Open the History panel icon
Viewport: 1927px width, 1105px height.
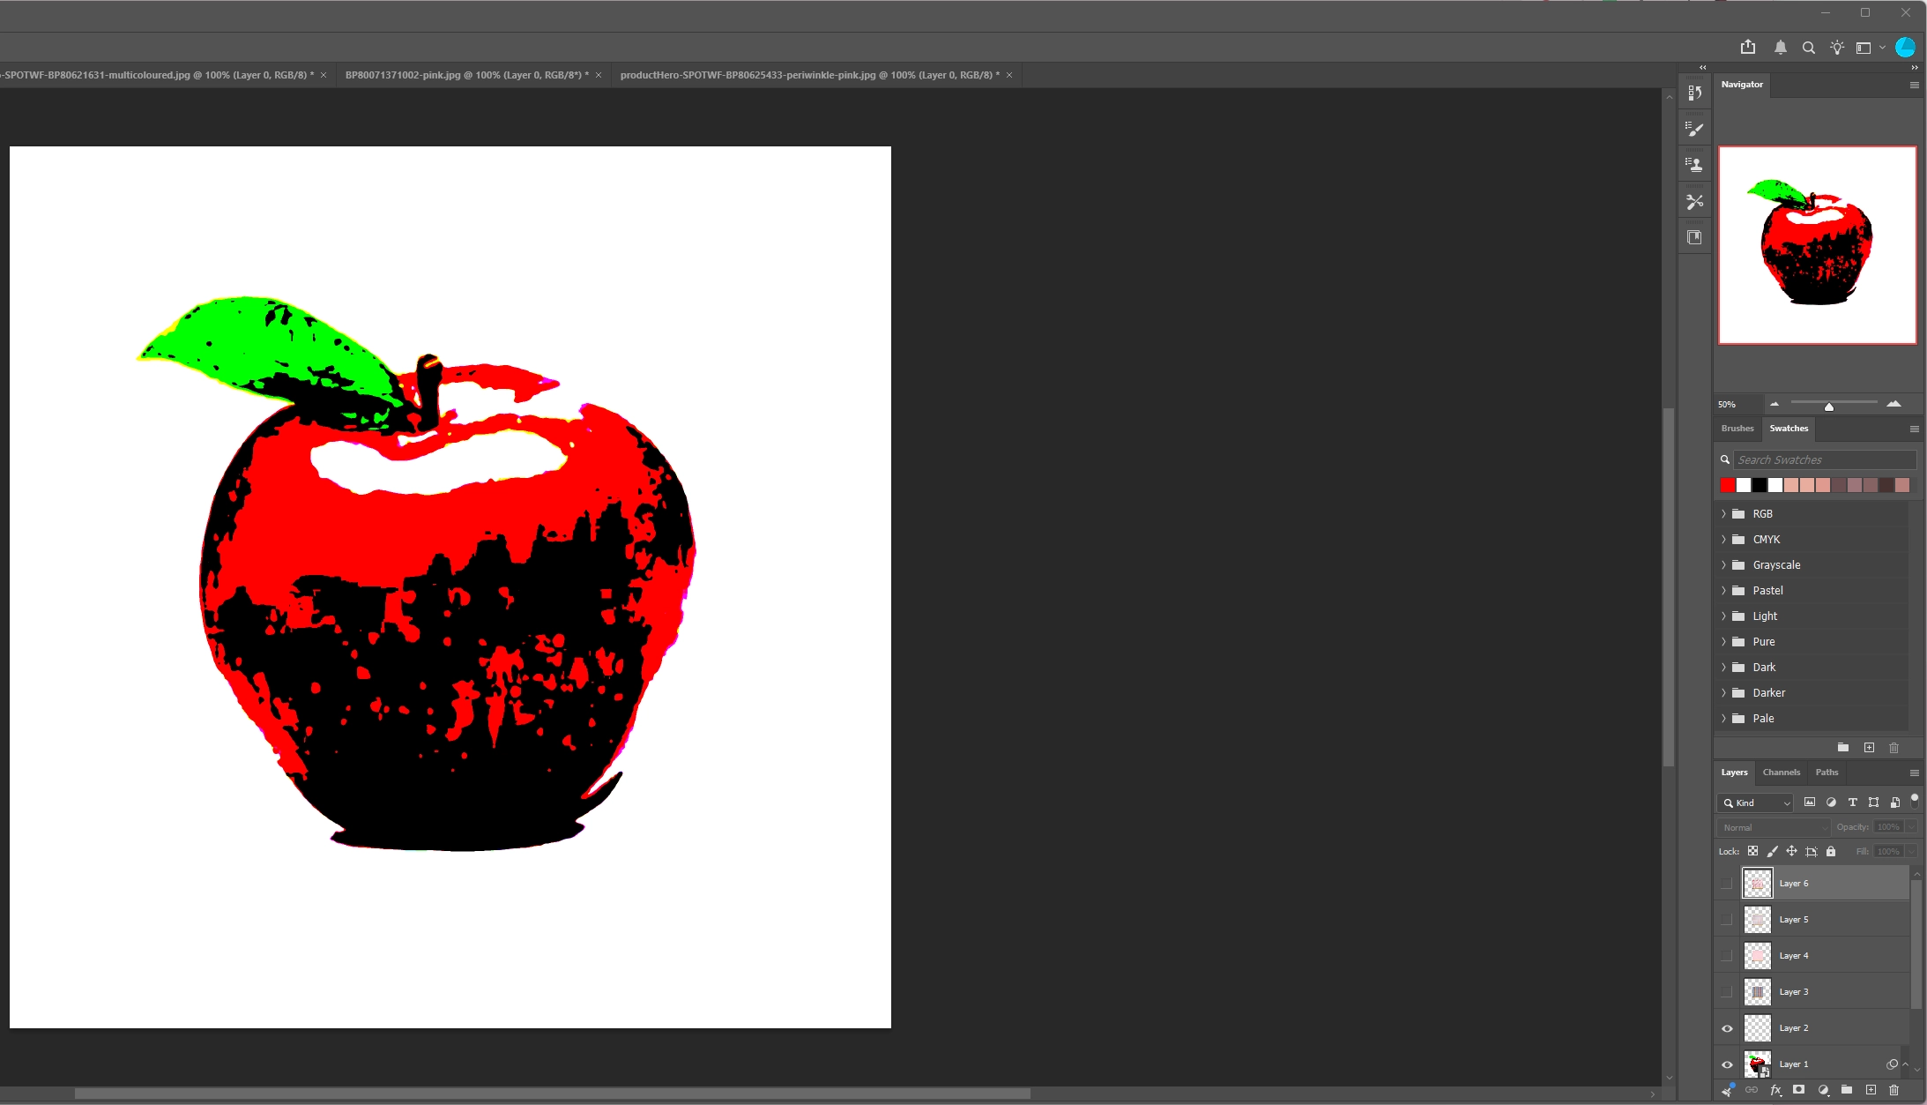tap(1694, 93)
